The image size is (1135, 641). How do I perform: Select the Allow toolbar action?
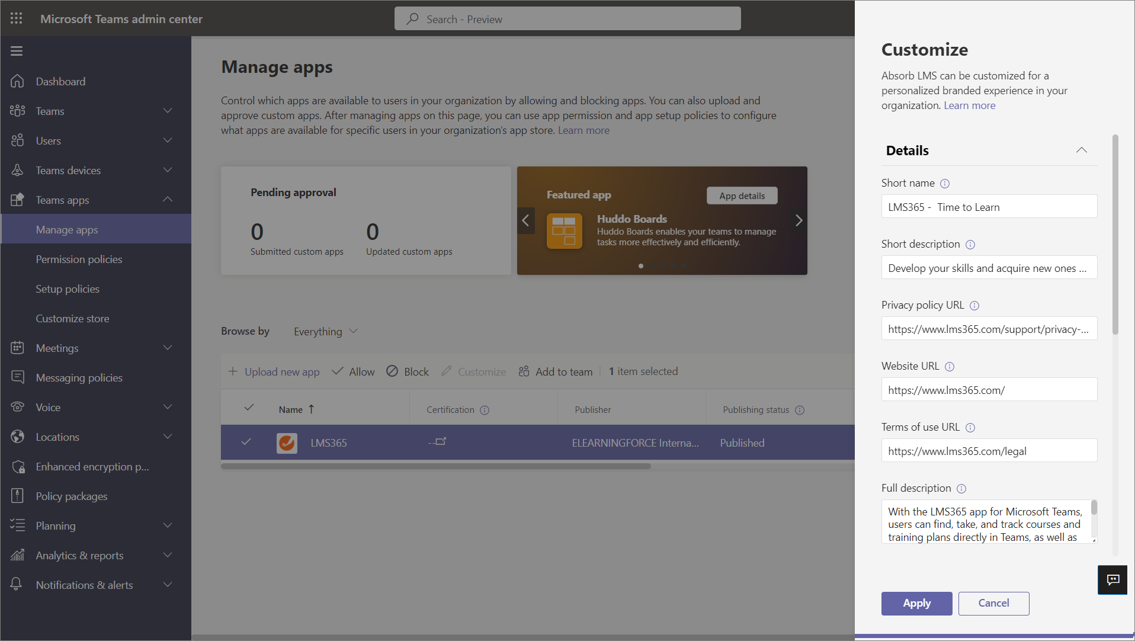353,371
